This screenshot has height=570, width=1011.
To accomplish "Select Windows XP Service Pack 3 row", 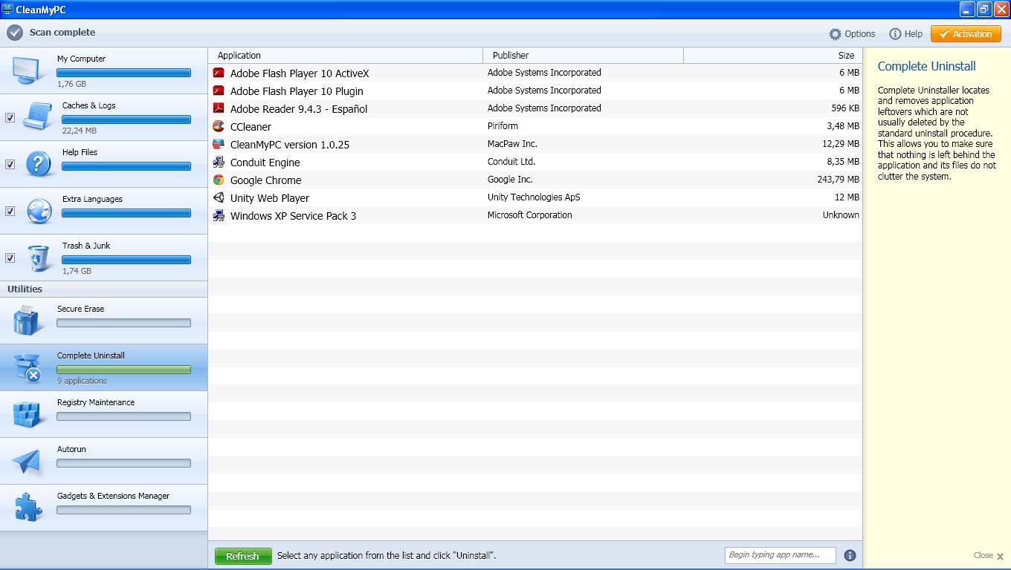I will 535,215.
